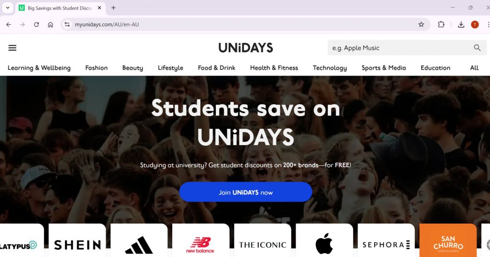Expand the tab search dropdown arrow
Viewport: 490px width, 257px height.
coord(8,8)
